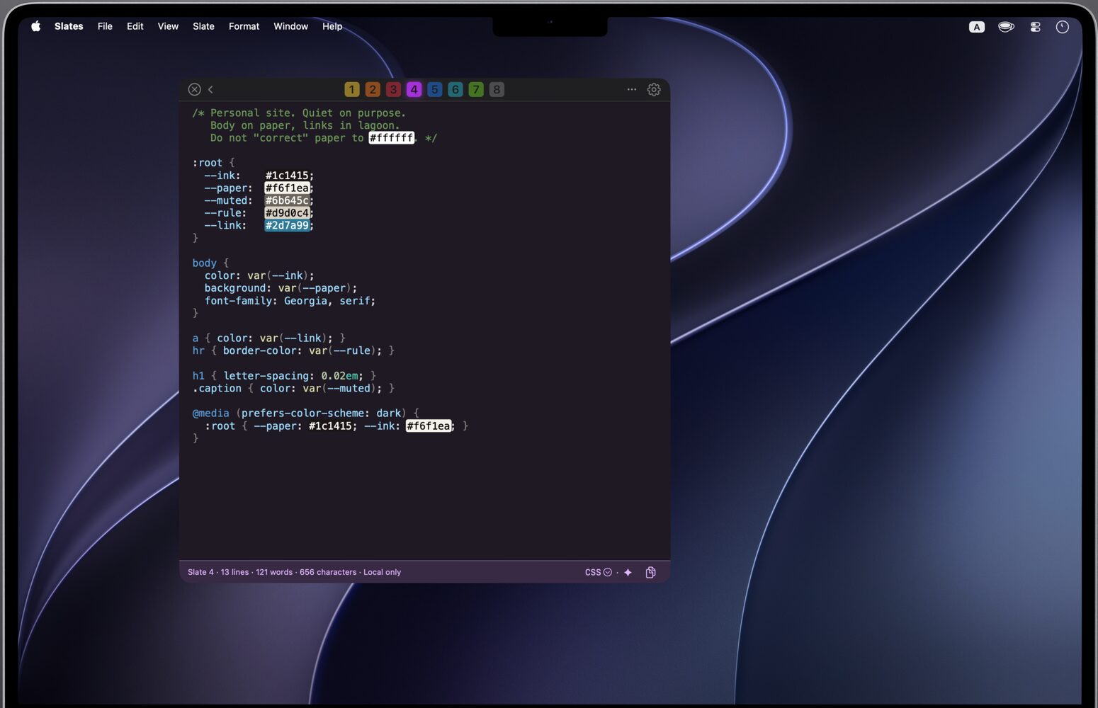
Task: Click '656 characters' in status bar
Action: [x=328, y=572]
